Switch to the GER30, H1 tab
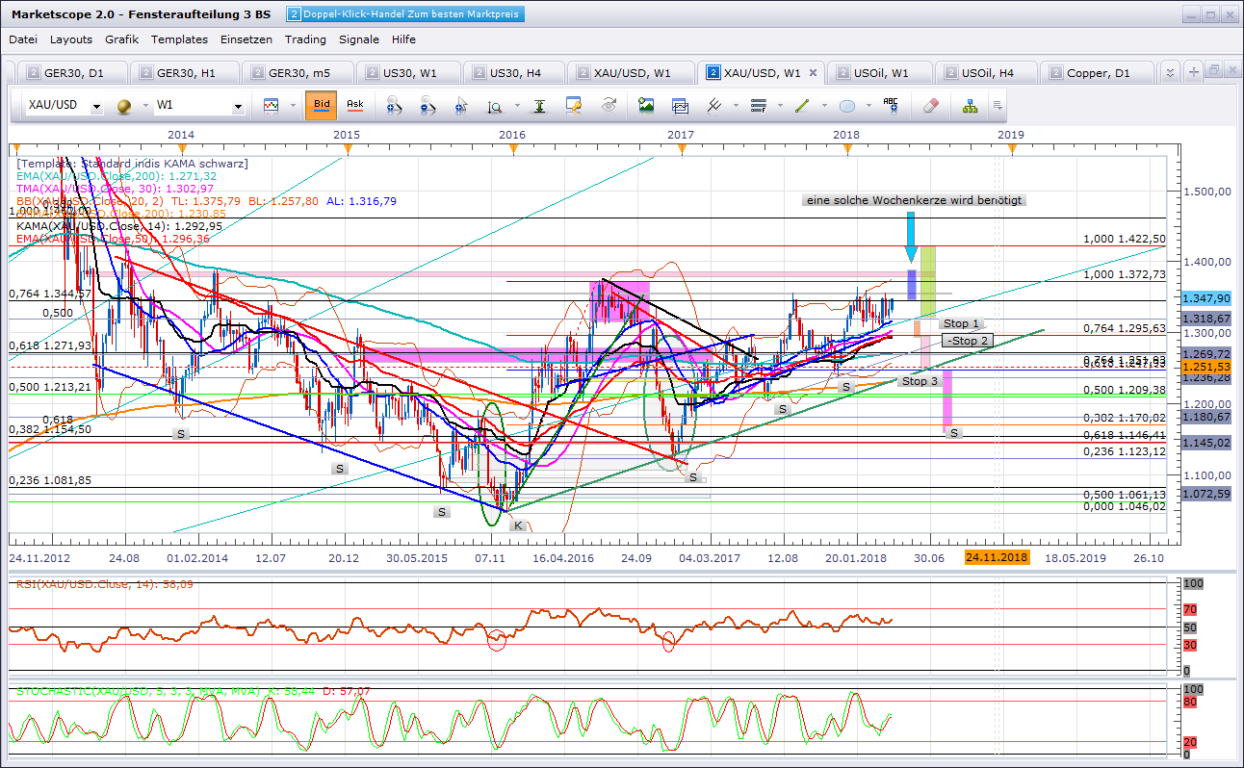Viewport: 1244px width, 768px height. [185, 73]
